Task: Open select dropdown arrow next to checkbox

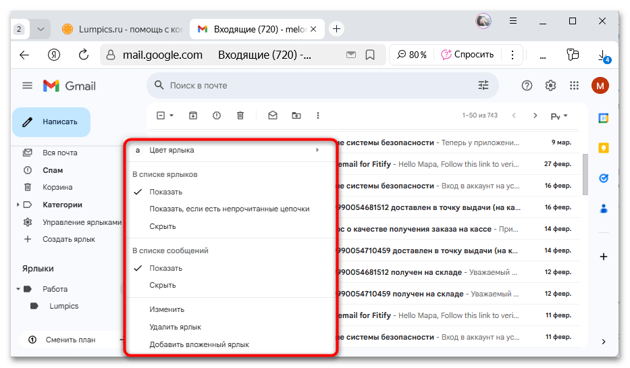Action: [172, 115]
